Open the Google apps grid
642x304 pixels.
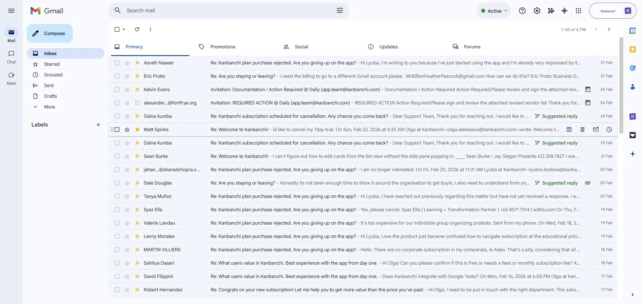pos(578,10)
